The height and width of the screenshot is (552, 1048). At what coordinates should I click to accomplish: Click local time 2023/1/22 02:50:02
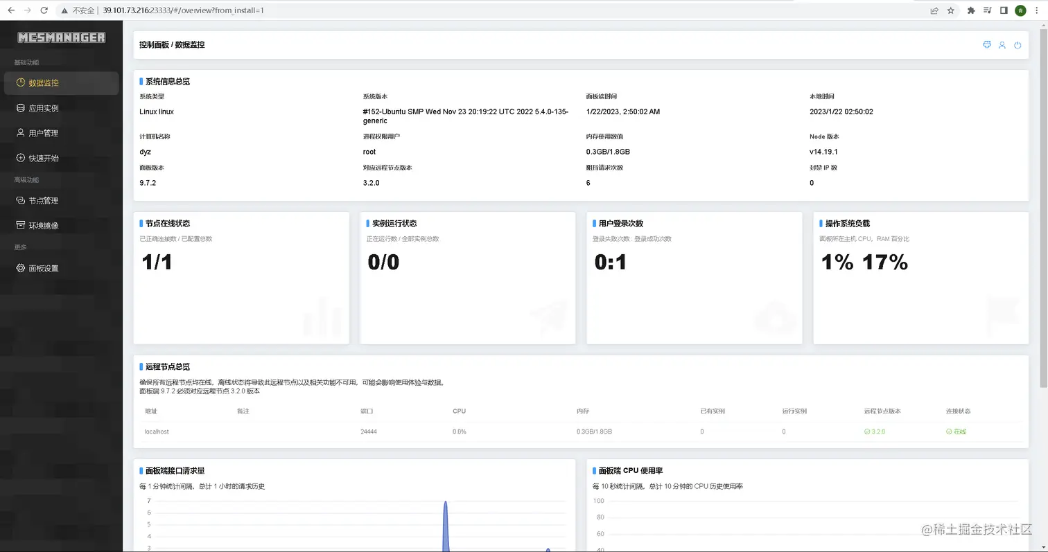841,112
